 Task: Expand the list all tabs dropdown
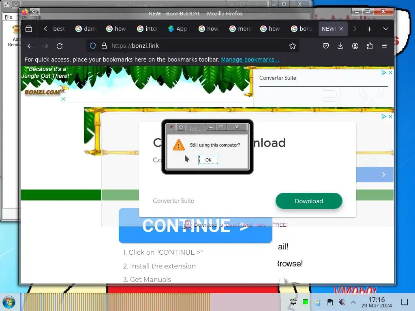click(386, 29)
